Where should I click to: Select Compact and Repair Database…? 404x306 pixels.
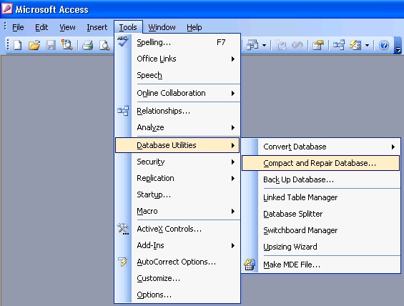click(x=321, y=163)
